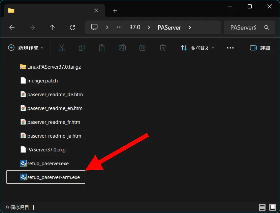Image resolution: width=280 pixels, height=213 pixels.
Task: Select the LinuxPAServer37.0.tar.gz archive icon
Action: point(23,67)
